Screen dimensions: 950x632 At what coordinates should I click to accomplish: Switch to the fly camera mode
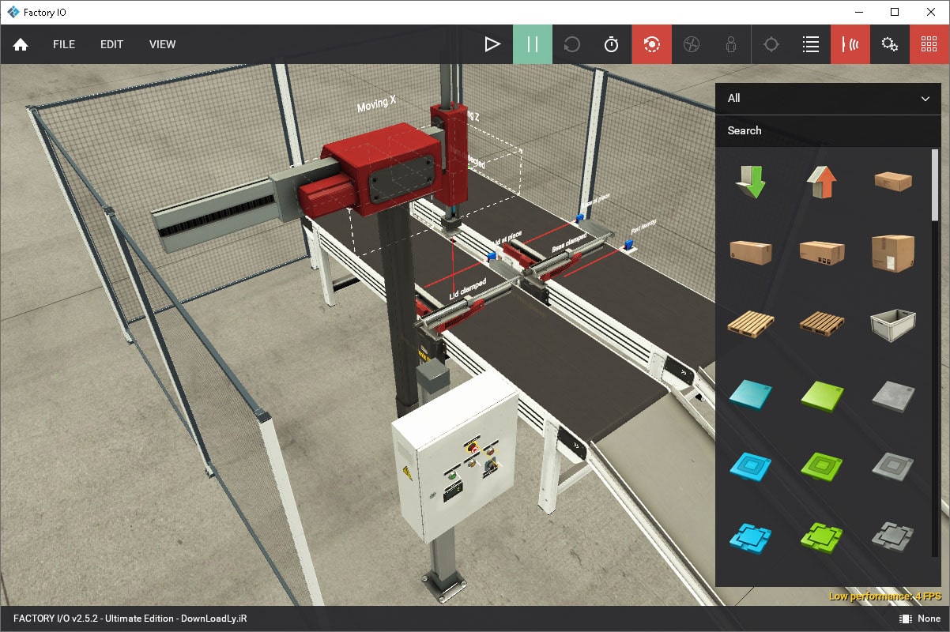[x=692, y=44]
